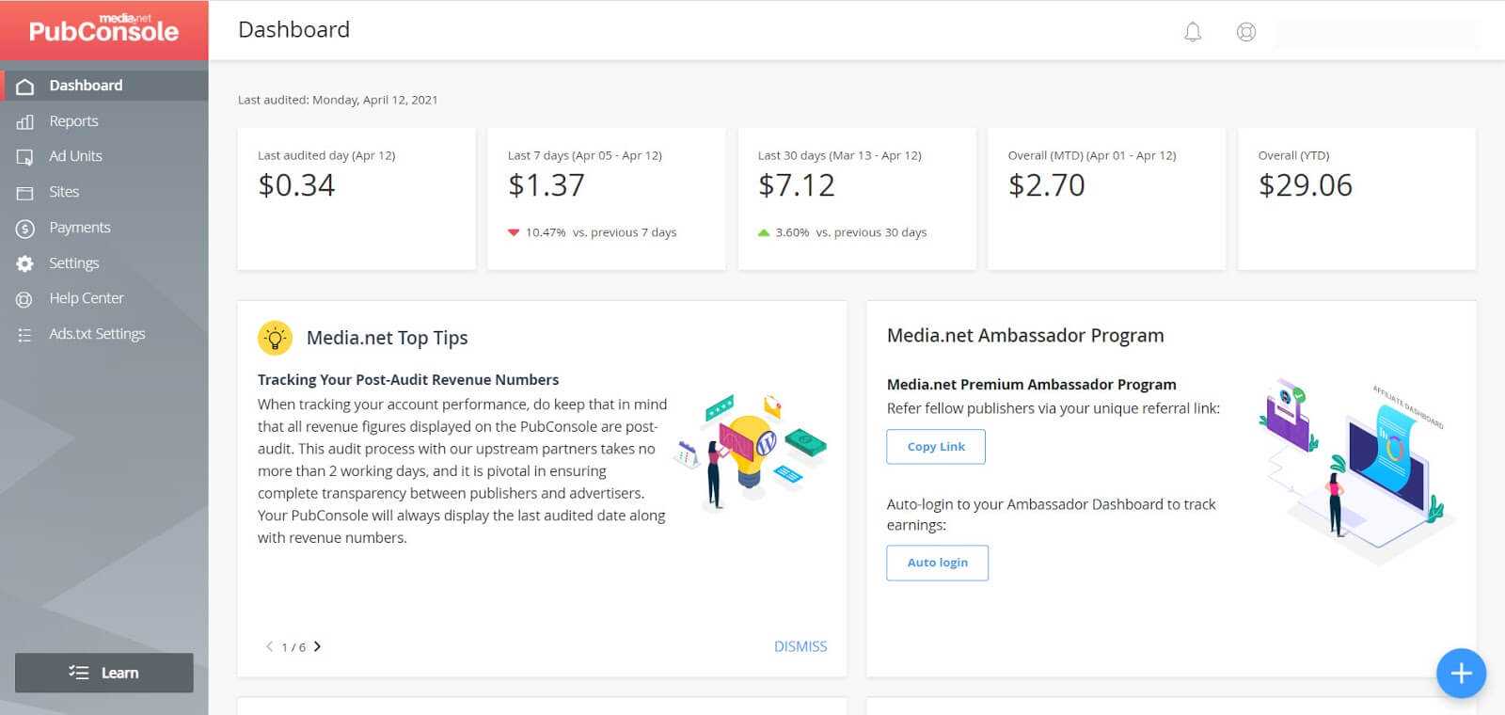Screen dimensions: 1505x715
Task: Go to previous tip with left chevron
Action: coord(269,646)
